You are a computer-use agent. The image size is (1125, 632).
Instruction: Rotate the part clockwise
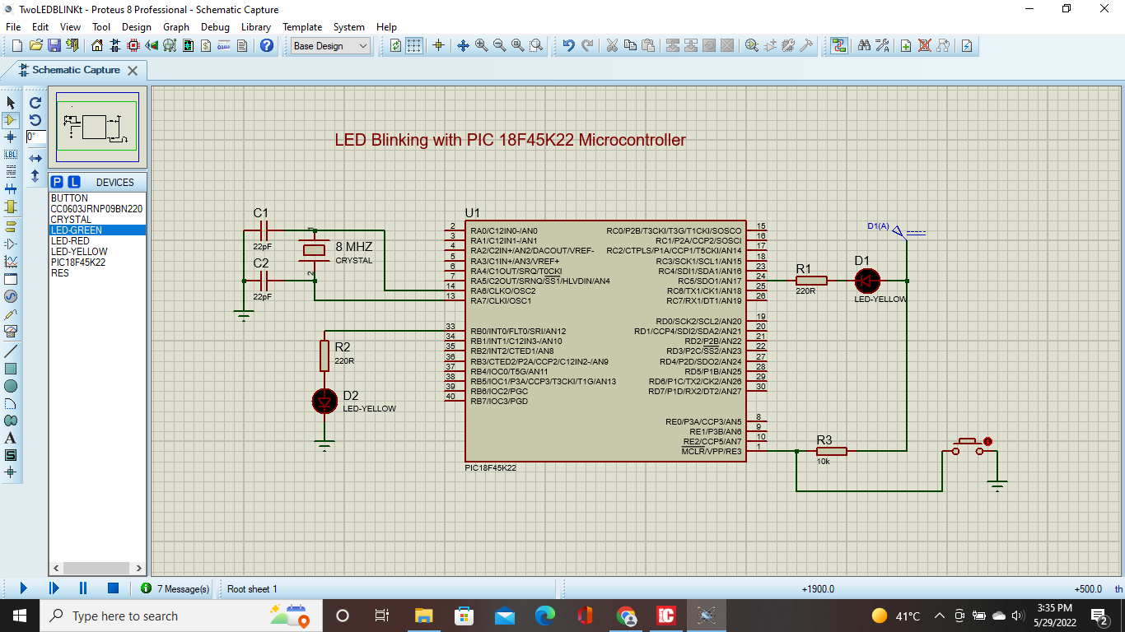click(35, 103)
